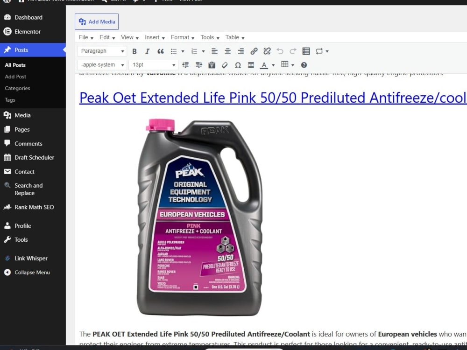
Task: Insert a numbered list
Action: [194, 51]
